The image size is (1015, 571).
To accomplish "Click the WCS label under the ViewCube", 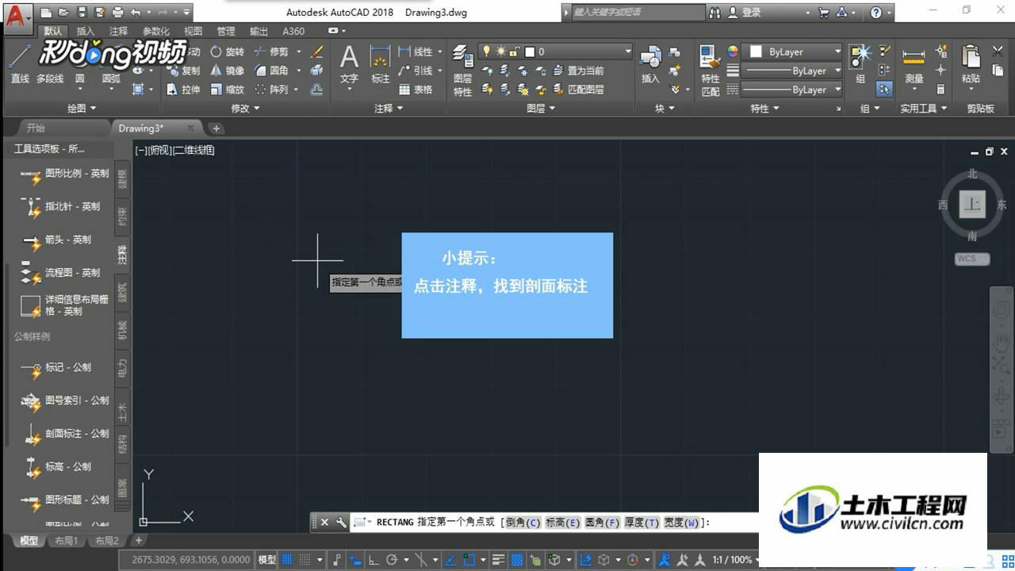I will [x=971, y=259].
